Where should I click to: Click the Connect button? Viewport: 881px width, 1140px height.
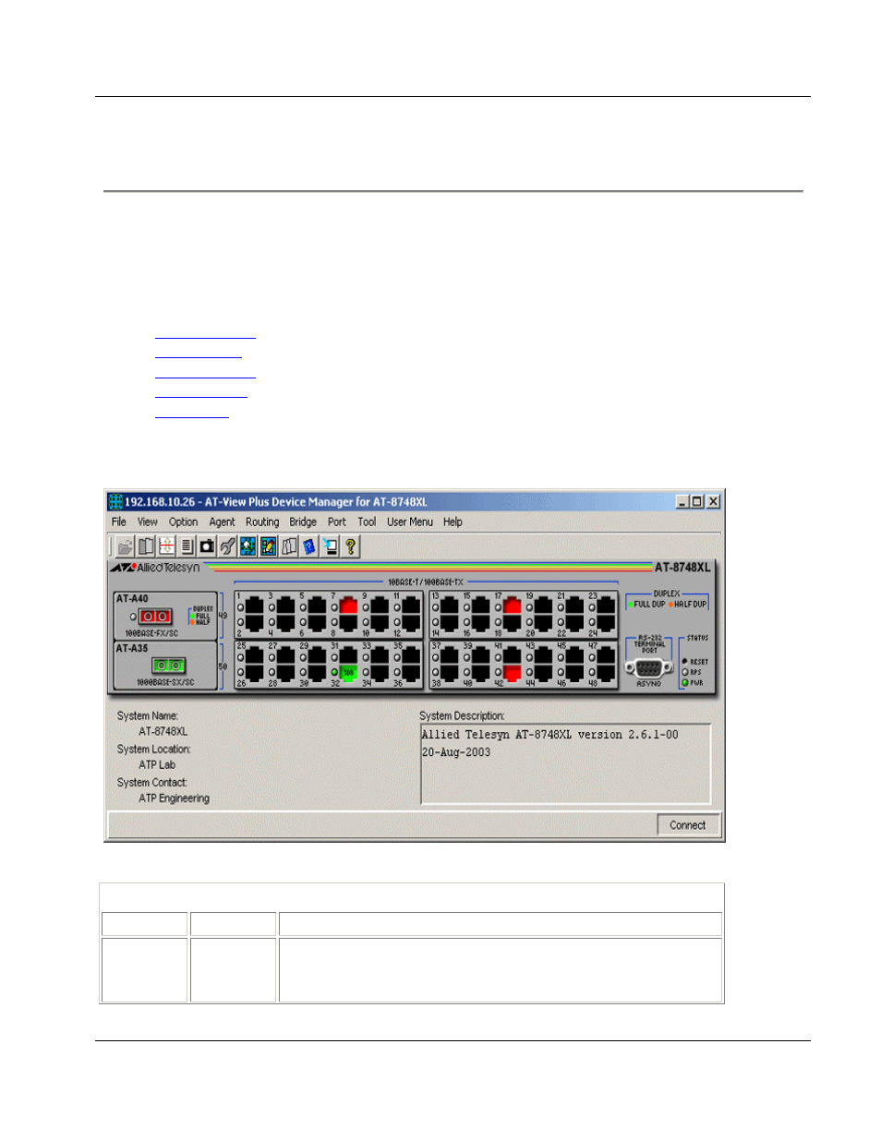tap(688, 825)
